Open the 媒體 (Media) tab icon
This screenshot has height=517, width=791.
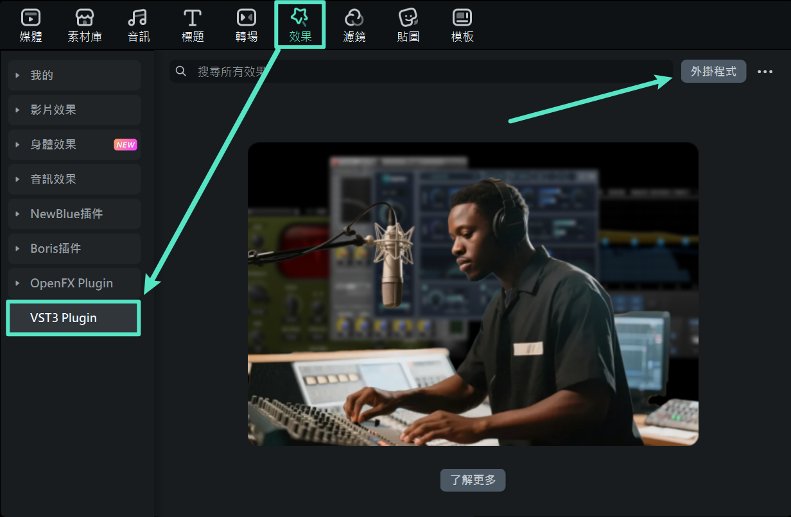point(31,18)
